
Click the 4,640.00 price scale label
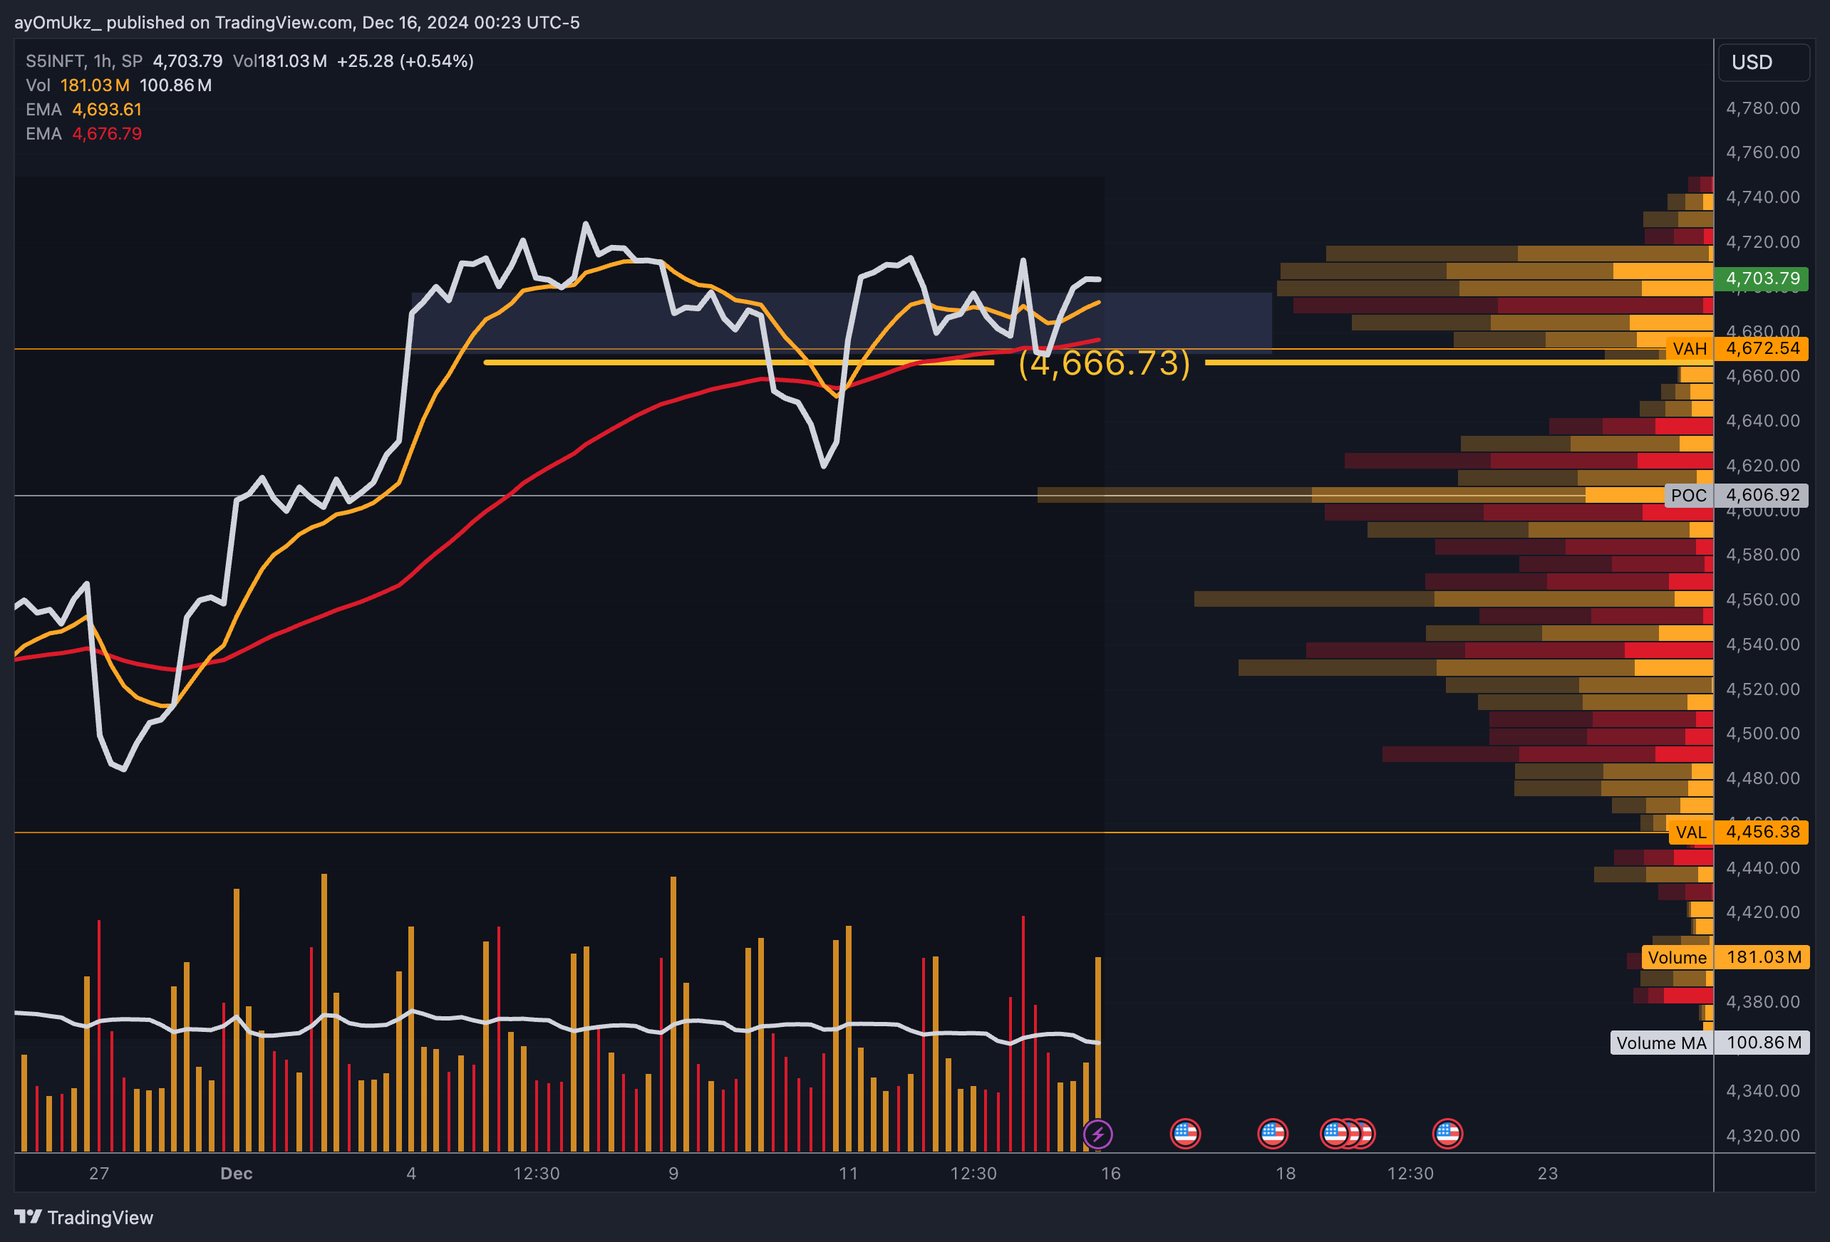(x=1763, y=420)
